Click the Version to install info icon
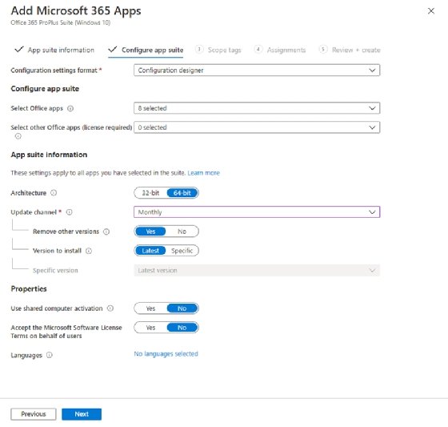Image resolution: width=448 pixels, height=427 pixels. click(89, 251)
